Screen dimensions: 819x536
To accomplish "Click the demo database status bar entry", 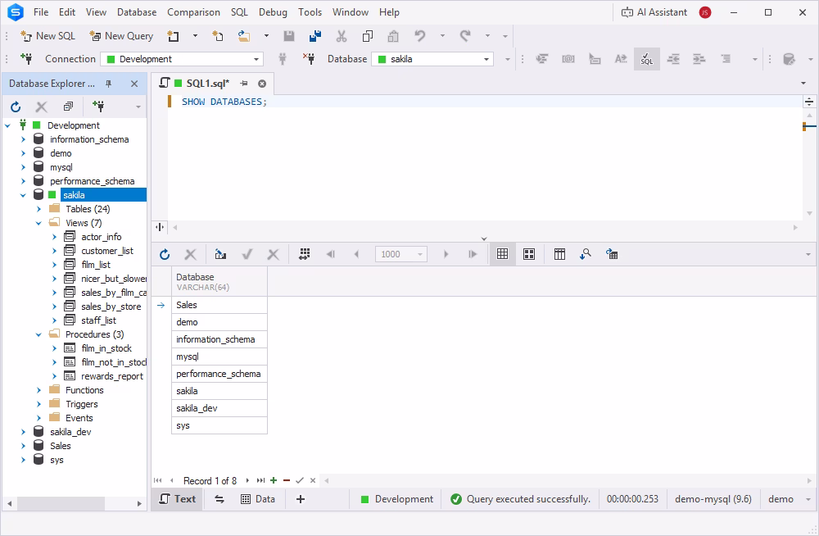I will point(781,499).
